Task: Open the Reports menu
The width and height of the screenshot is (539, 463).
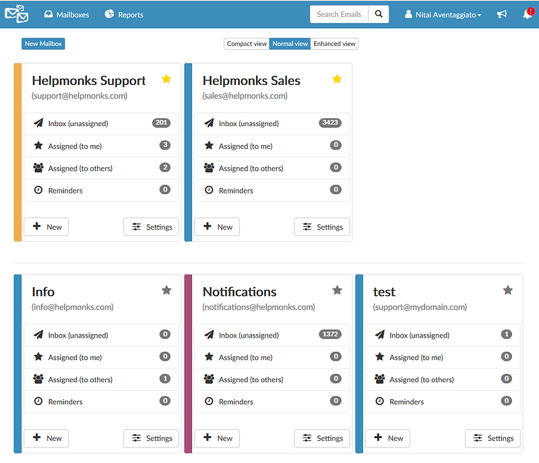Action: pos(124,14)
